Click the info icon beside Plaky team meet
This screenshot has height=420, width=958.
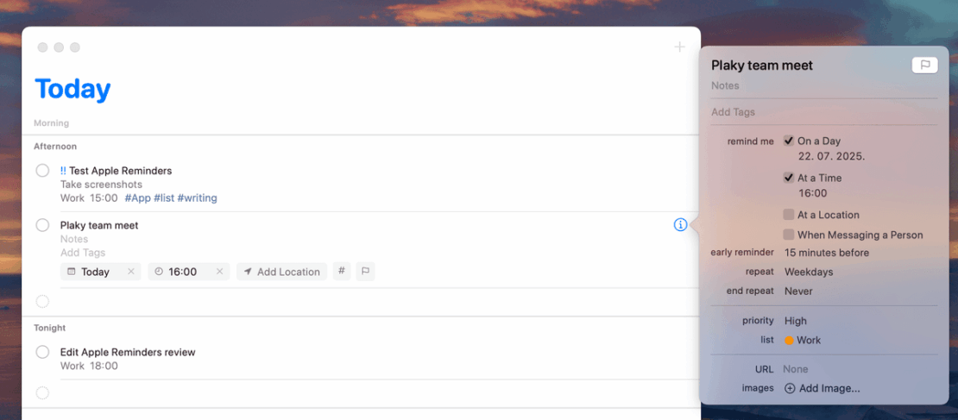(680, 225)
